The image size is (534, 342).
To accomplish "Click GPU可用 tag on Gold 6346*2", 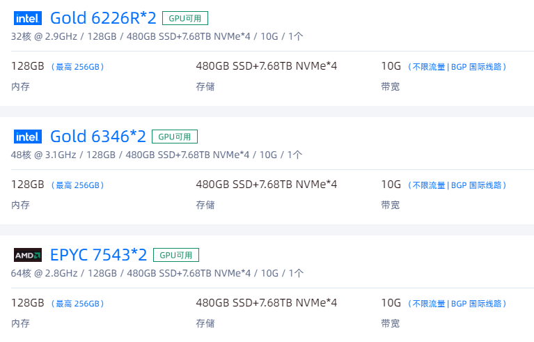I will (175, 137).
